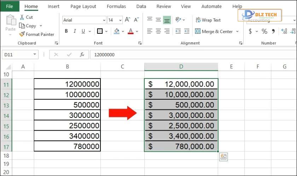297x176 pixels.
Task: Decrease font size with the smaller A icon
Action: tap(136, 20)
